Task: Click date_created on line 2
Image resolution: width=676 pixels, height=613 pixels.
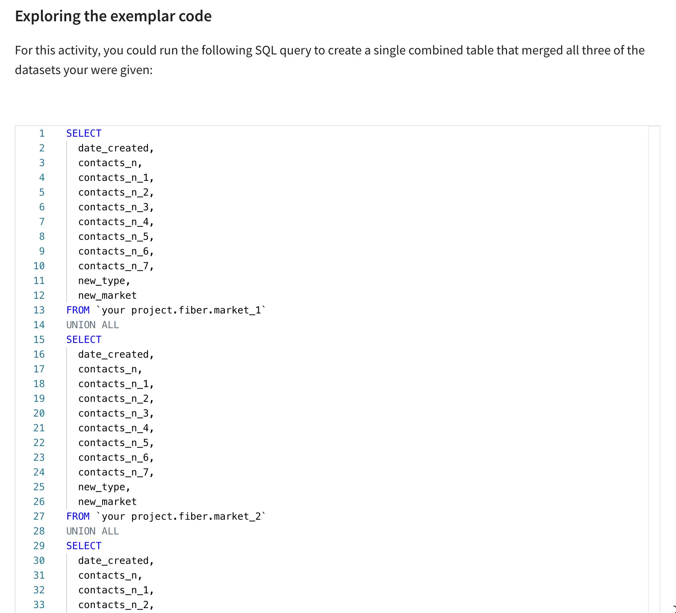Action: click(114, 148)
